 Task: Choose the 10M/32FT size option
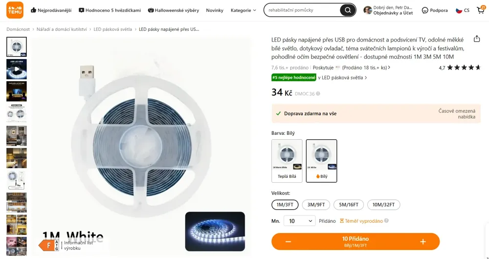[x=383, y=205]
